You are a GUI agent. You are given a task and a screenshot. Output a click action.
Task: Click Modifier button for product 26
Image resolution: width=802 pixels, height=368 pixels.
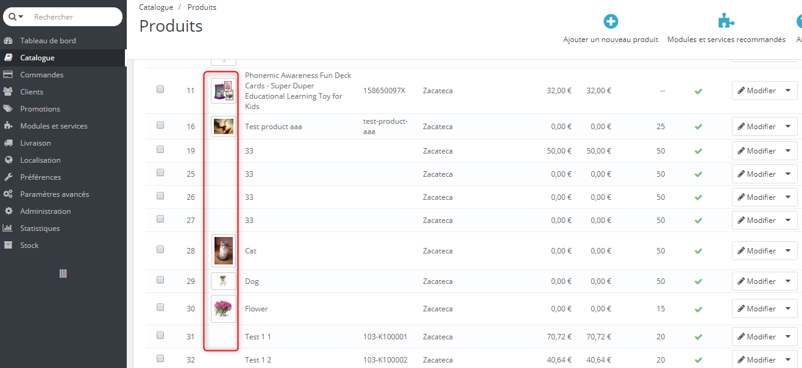pyautogui.click(x=756, y=197)
